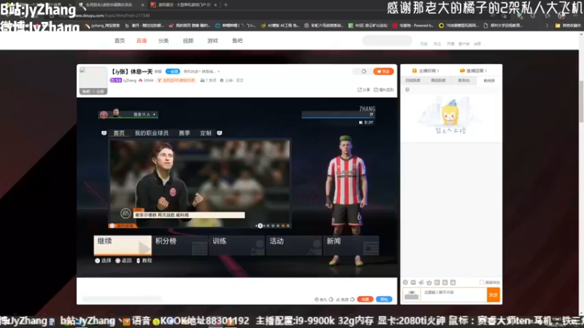Click the game news image thumbnail
584x328 pixels.
(x=199, y=184)
